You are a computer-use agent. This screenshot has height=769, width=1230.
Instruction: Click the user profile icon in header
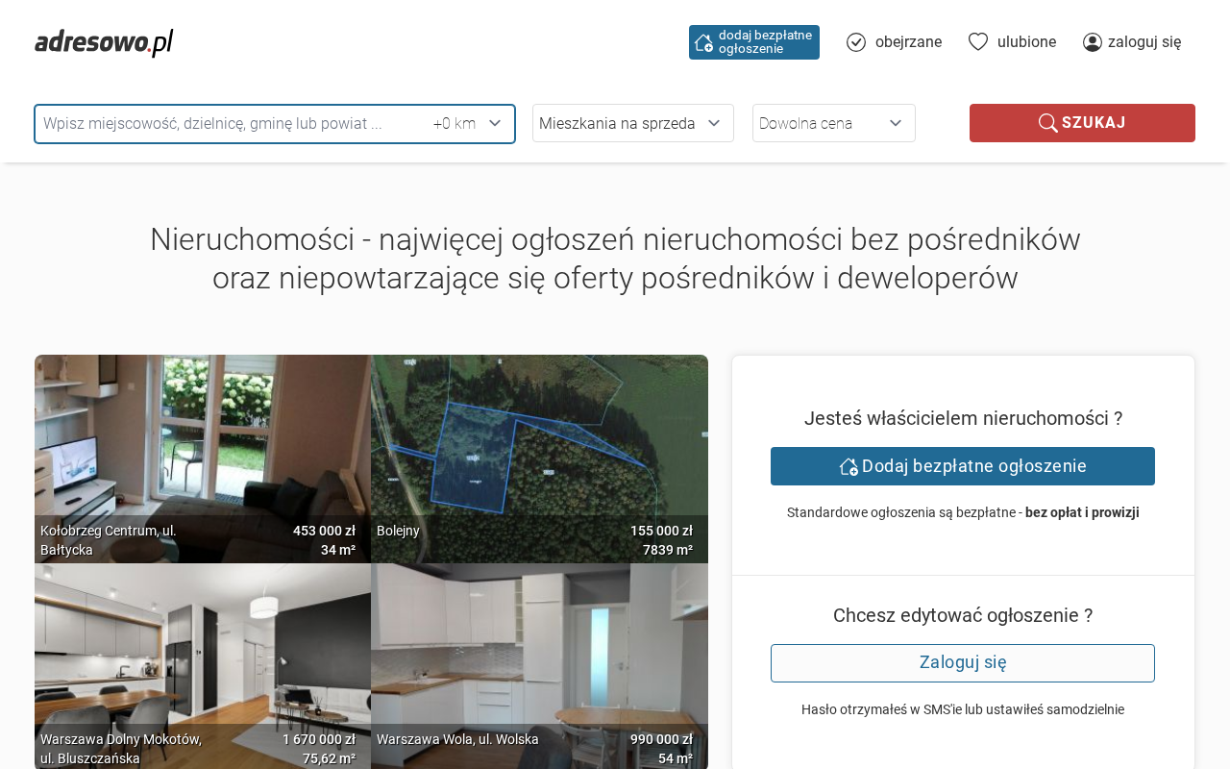(1093, 42)
